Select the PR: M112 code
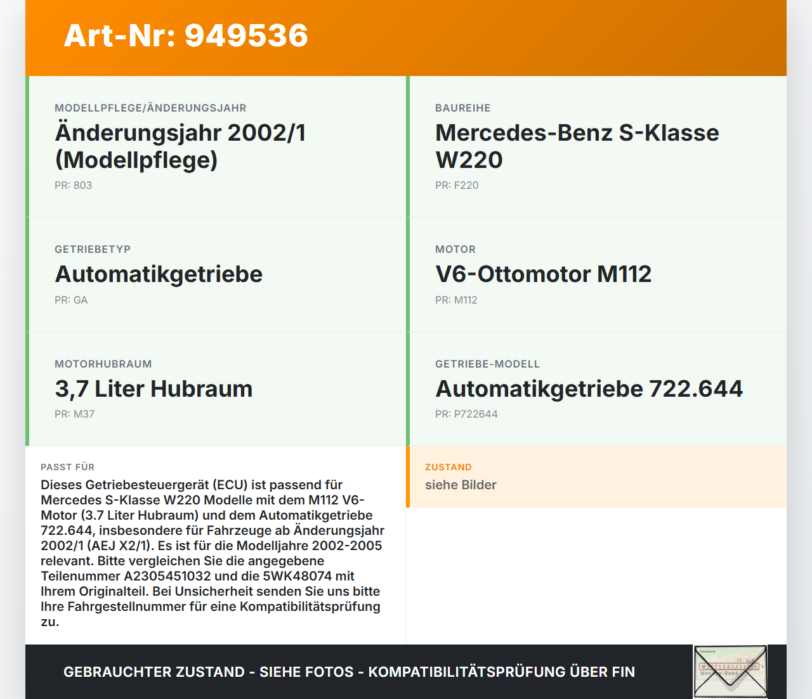 coord(456,300)
